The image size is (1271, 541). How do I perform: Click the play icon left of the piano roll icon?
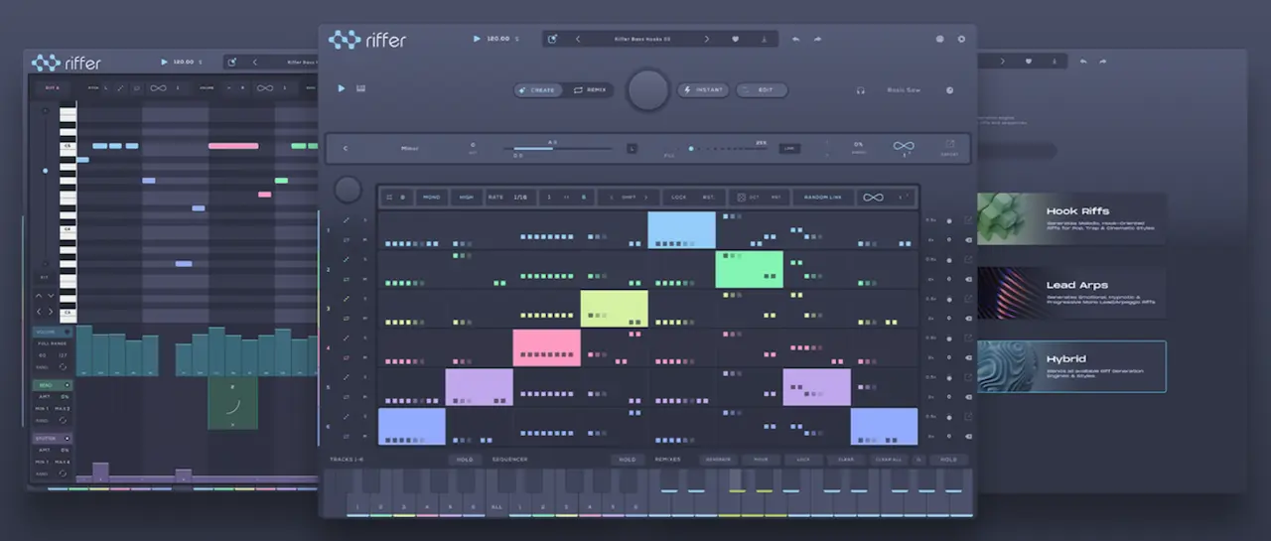342,88
